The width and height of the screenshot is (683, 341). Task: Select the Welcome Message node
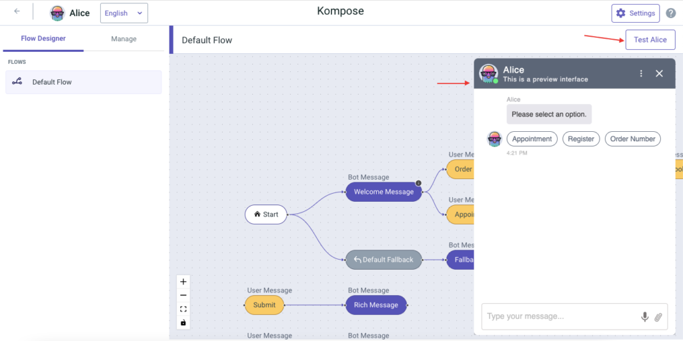pyautogui.click(x=384, y=192)
